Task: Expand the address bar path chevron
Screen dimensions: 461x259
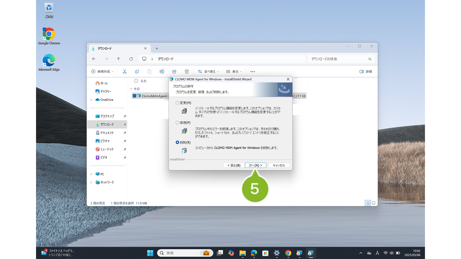Action: click(152, 59)
